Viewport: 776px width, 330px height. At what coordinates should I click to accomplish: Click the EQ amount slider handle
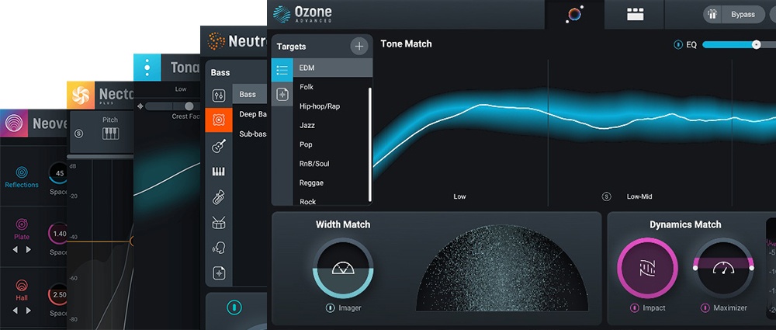(x=756, y=45)
